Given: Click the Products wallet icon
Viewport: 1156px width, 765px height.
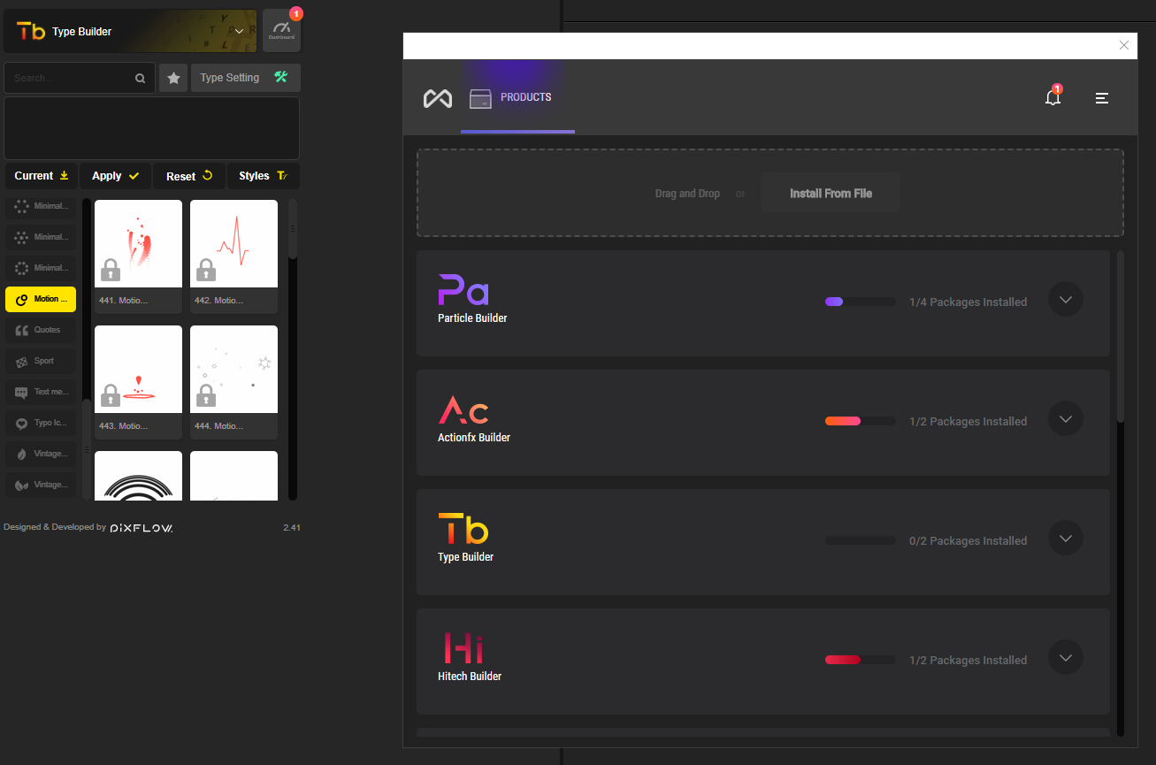Looking at the screenshot, I should click(x=480, y=98).
